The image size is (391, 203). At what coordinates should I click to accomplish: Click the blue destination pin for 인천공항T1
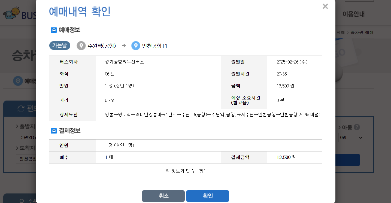click(136, 46)
